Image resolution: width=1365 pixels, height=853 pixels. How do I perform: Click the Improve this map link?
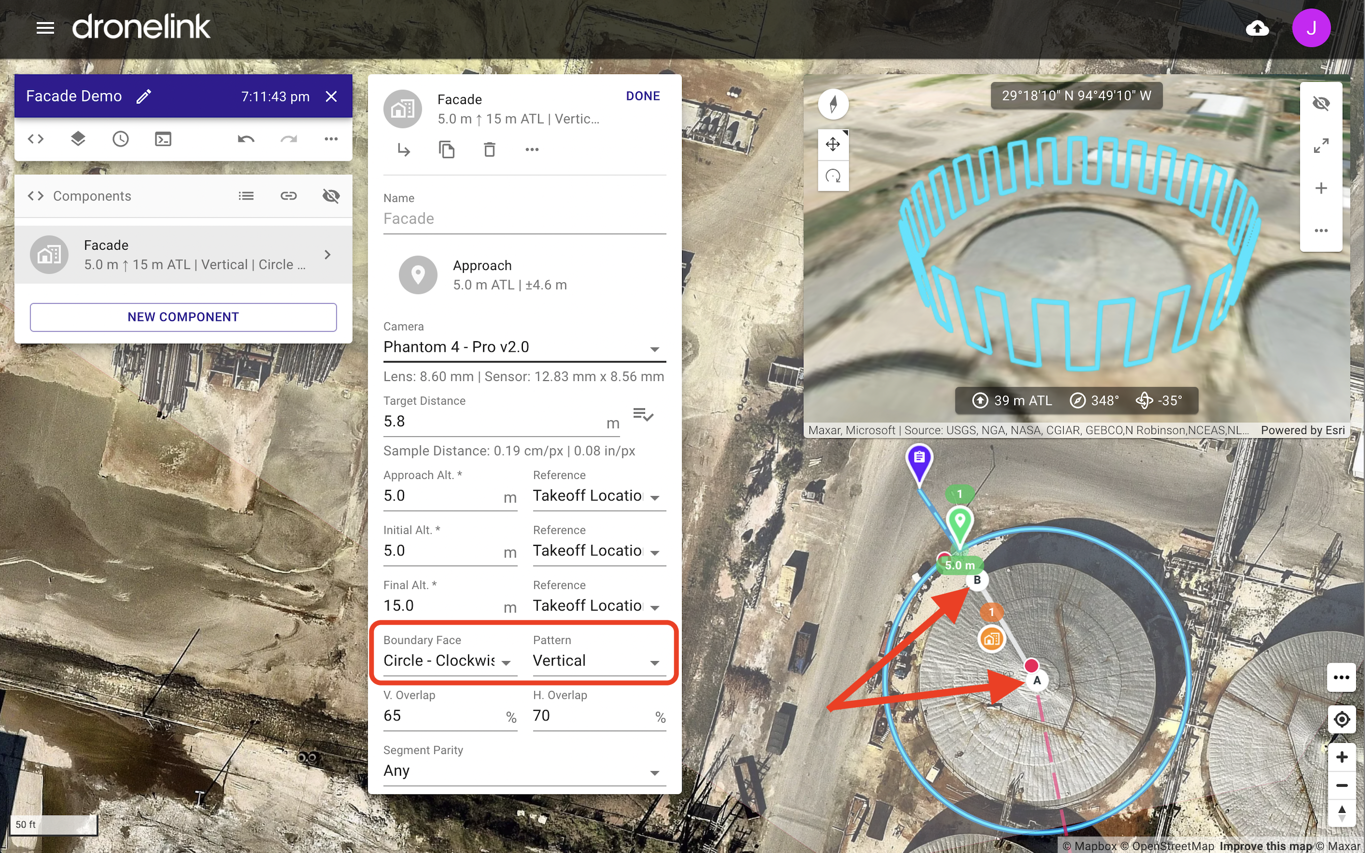point(1265,846)
